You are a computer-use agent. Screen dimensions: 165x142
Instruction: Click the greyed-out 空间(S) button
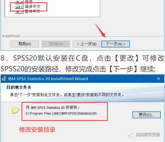56,44
